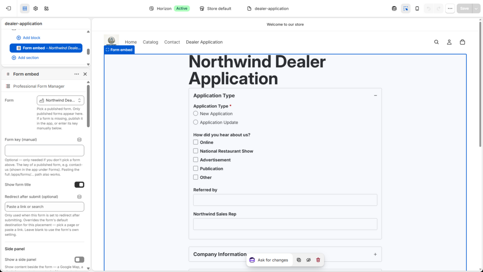The height and width of the screenshot is (272, 483).
Task: Open the top bar more actions menu
Action: tap(450, 8)
